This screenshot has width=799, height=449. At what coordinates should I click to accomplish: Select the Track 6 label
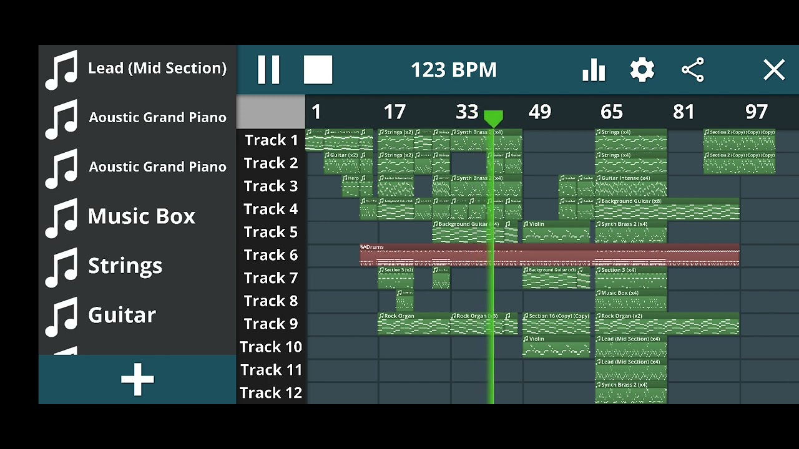click(271, 255)
